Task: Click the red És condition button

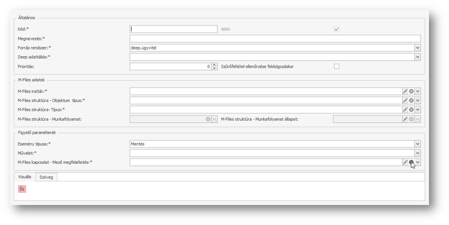Action: pyautogui.click(x=22, y=189)
